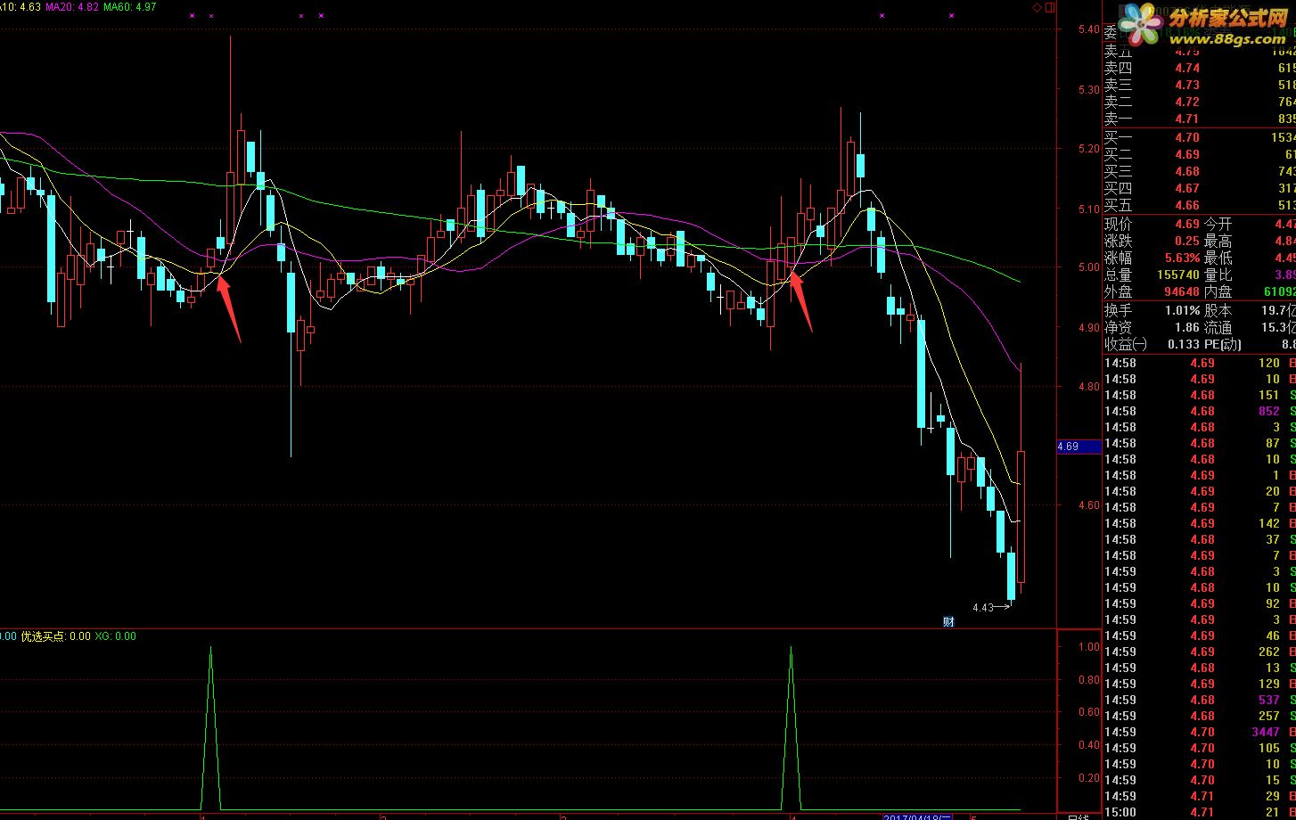The width and height of the screenshot is (1296, 820).
Task: Click the 涨跌 0.25 change value
Action: pyautogui.click(x=1186, y=241)
